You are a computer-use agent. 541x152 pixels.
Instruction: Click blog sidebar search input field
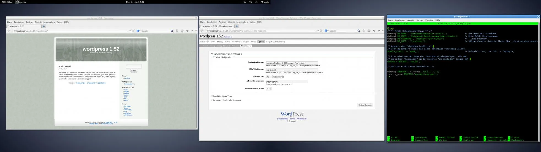point(134,67)
